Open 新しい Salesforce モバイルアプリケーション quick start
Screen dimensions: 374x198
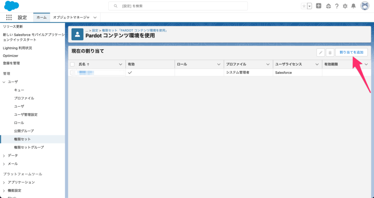pyautogui.click(x=33, y=37)
